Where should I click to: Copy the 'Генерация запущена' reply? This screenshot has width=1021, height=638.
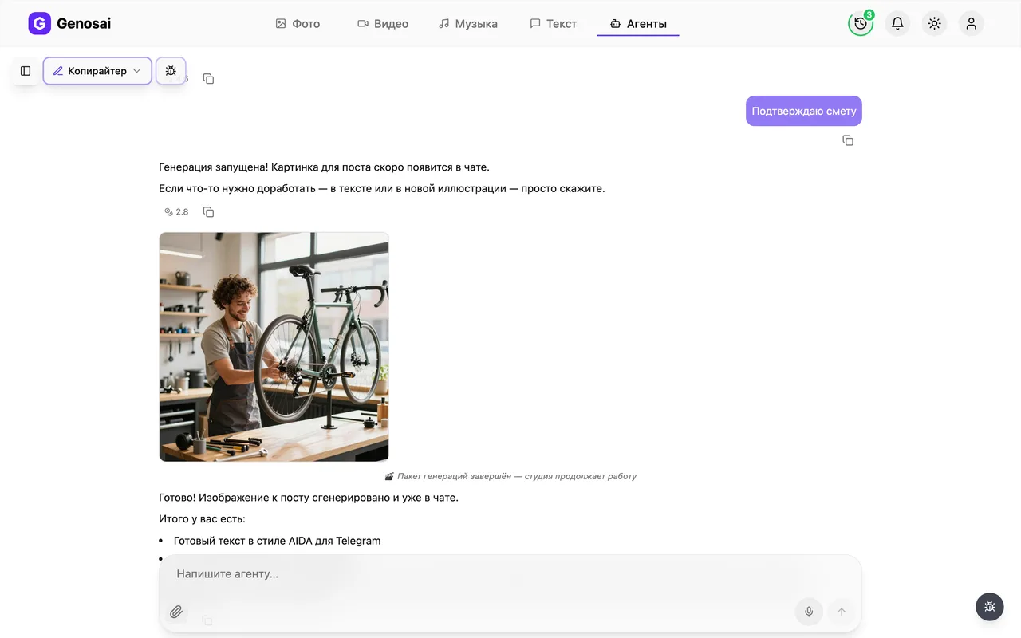coord(208,212)
